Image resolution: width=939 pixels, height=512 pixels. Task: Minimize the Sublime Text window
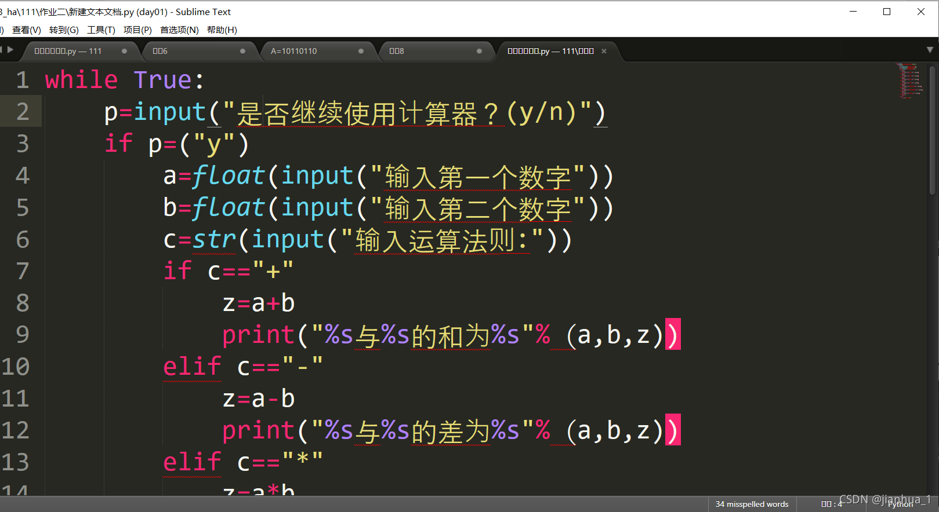point(853,12)
